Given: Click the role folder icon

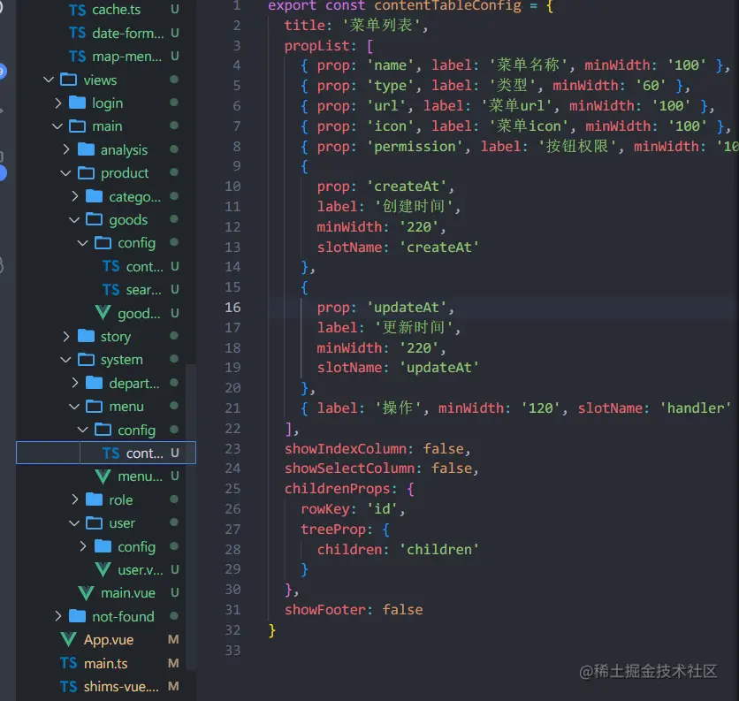Looking at the screenshot, I should [x=95, y=499].
